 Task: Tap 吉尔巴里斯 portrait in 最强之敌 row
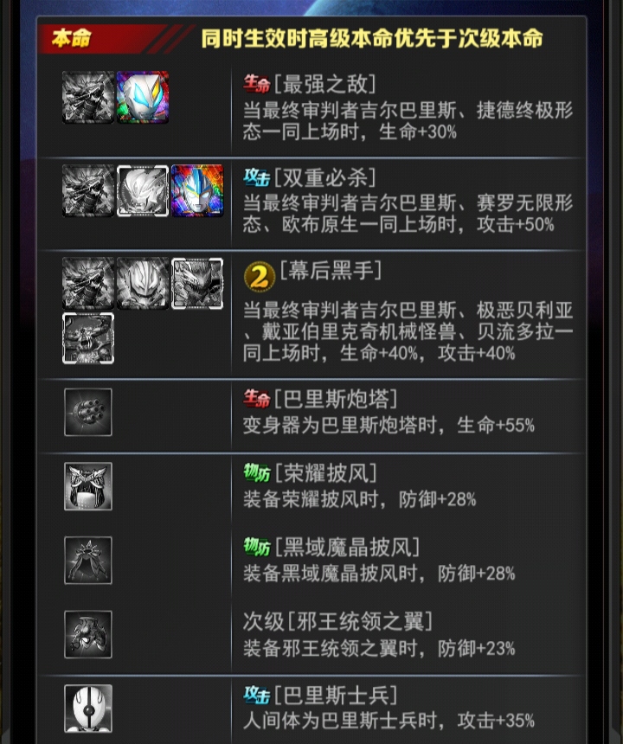(x=88, y=97)
